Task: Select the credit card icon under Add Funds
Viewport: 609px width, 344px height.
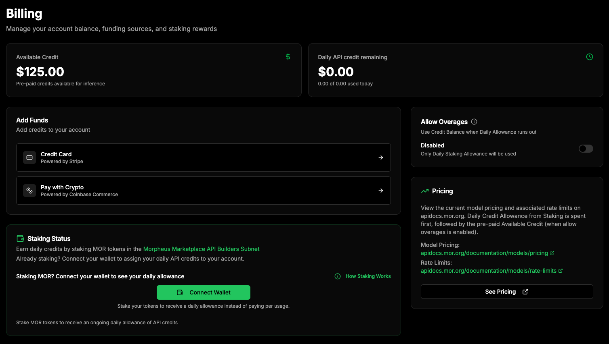Action: tap(29, 157)
